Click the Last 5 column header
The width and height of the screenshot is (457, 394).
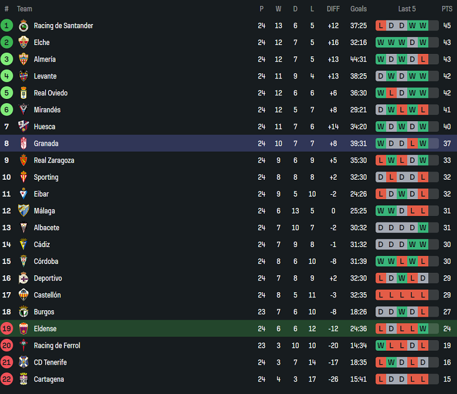pyautogui.click(x=407, y=9)
